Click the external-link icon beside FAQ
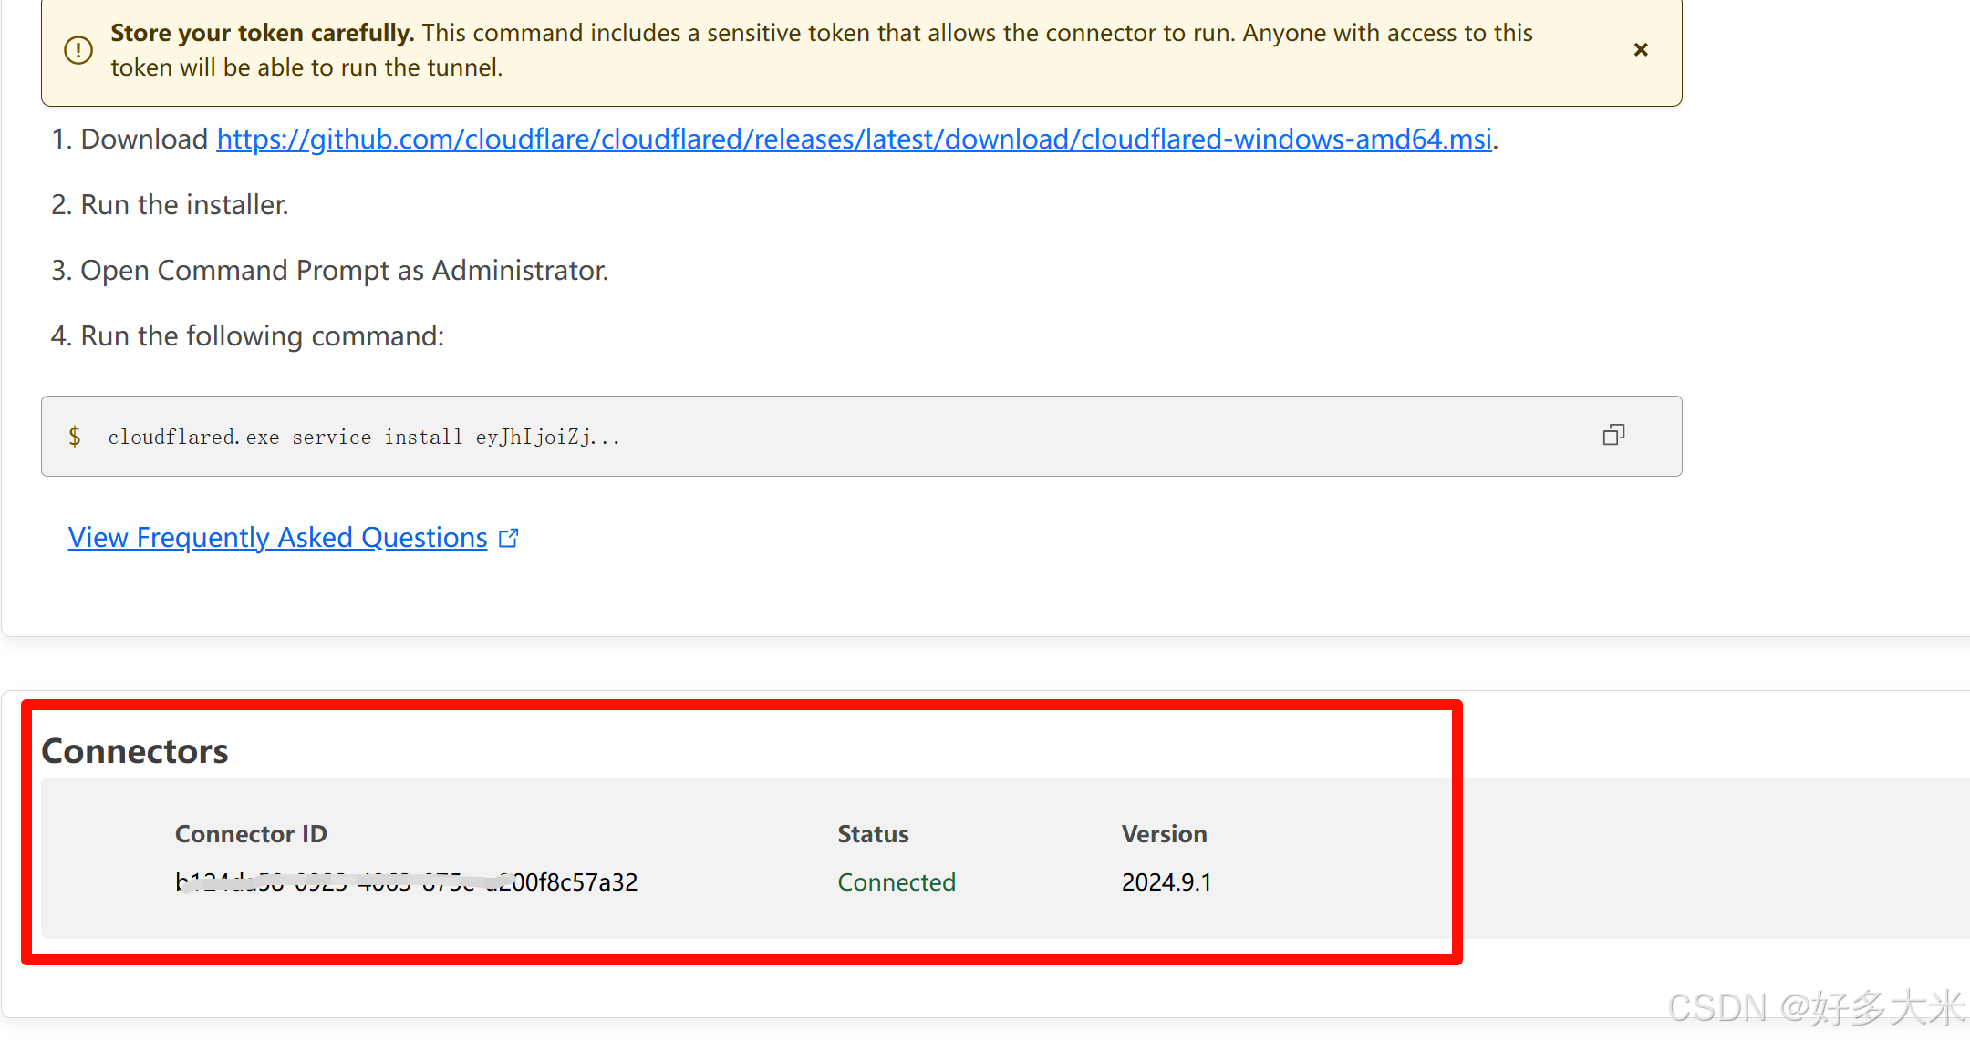Screen dimensions: 1970x1041 [509, 538]
